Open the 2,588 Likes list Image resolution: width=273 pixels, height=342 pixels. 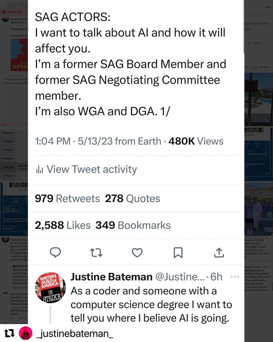[x=63, y=225]
